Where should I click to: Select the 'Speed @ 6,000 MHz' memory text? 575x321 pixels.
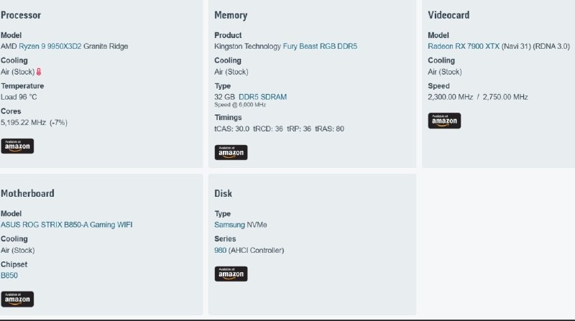click(240, 105)
